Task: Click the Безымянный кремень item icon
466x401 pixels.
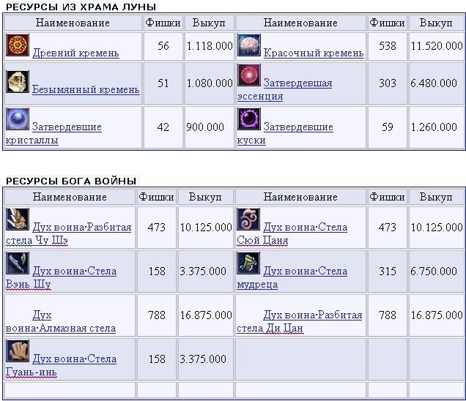Action: (18, 82)
